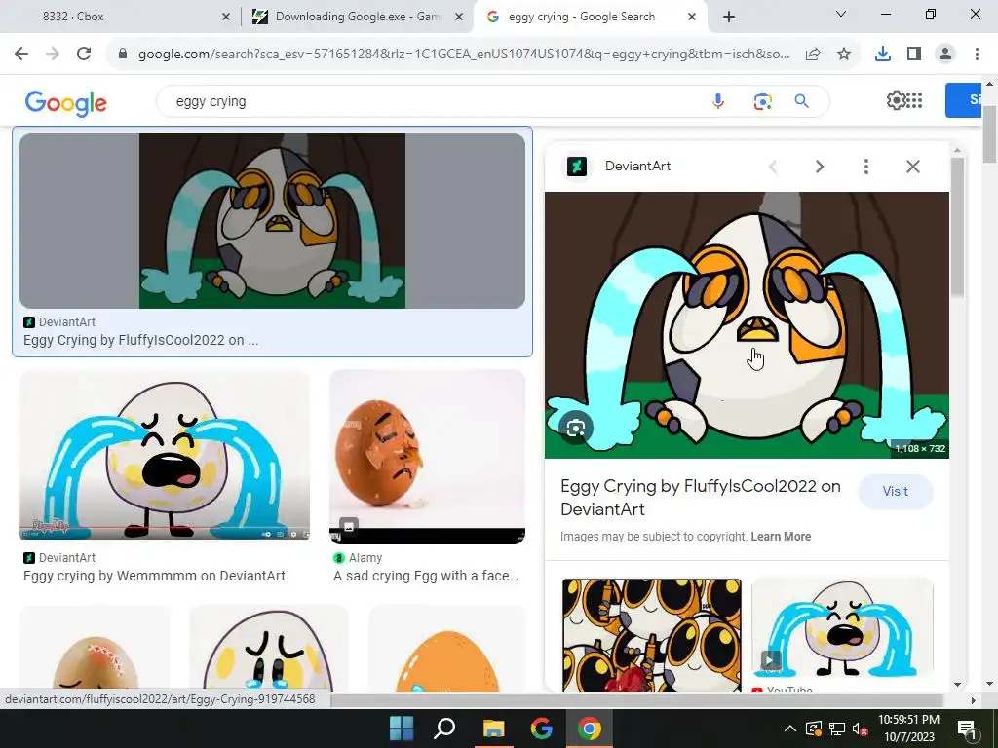Image resolution: width=998 pixels, height=748 pixels.
Task: Open the Learn More copyright link
Action: 781,537
